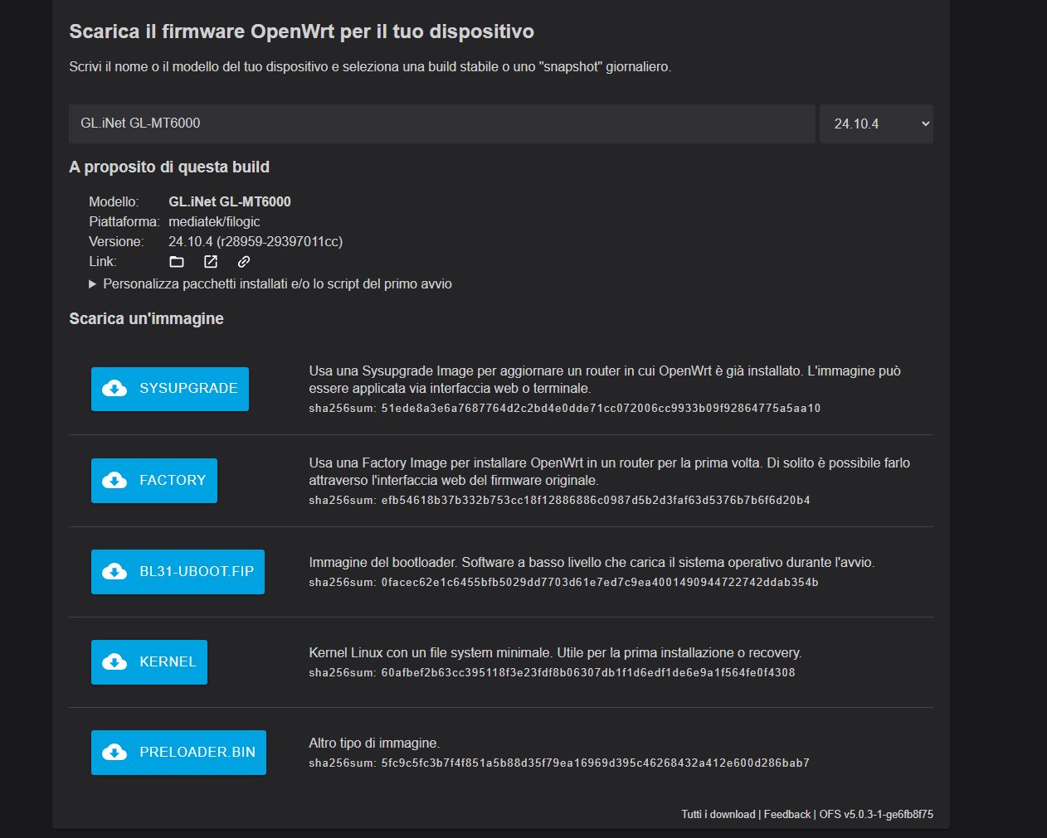
Task: Download the BL31-UBOOT.FIP bootloader image
Action: click(x=178, y=572)
